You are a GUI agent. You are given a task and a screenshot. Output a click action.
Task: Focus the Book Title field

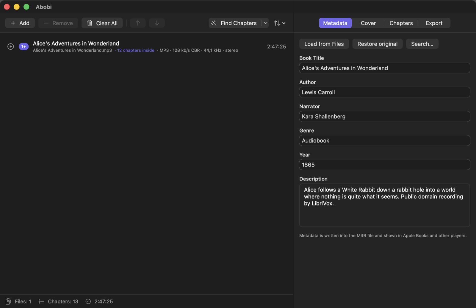[384, 68]
